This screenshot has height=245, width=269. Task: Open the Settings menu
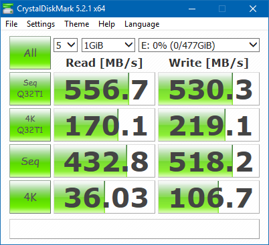[41, 24]
